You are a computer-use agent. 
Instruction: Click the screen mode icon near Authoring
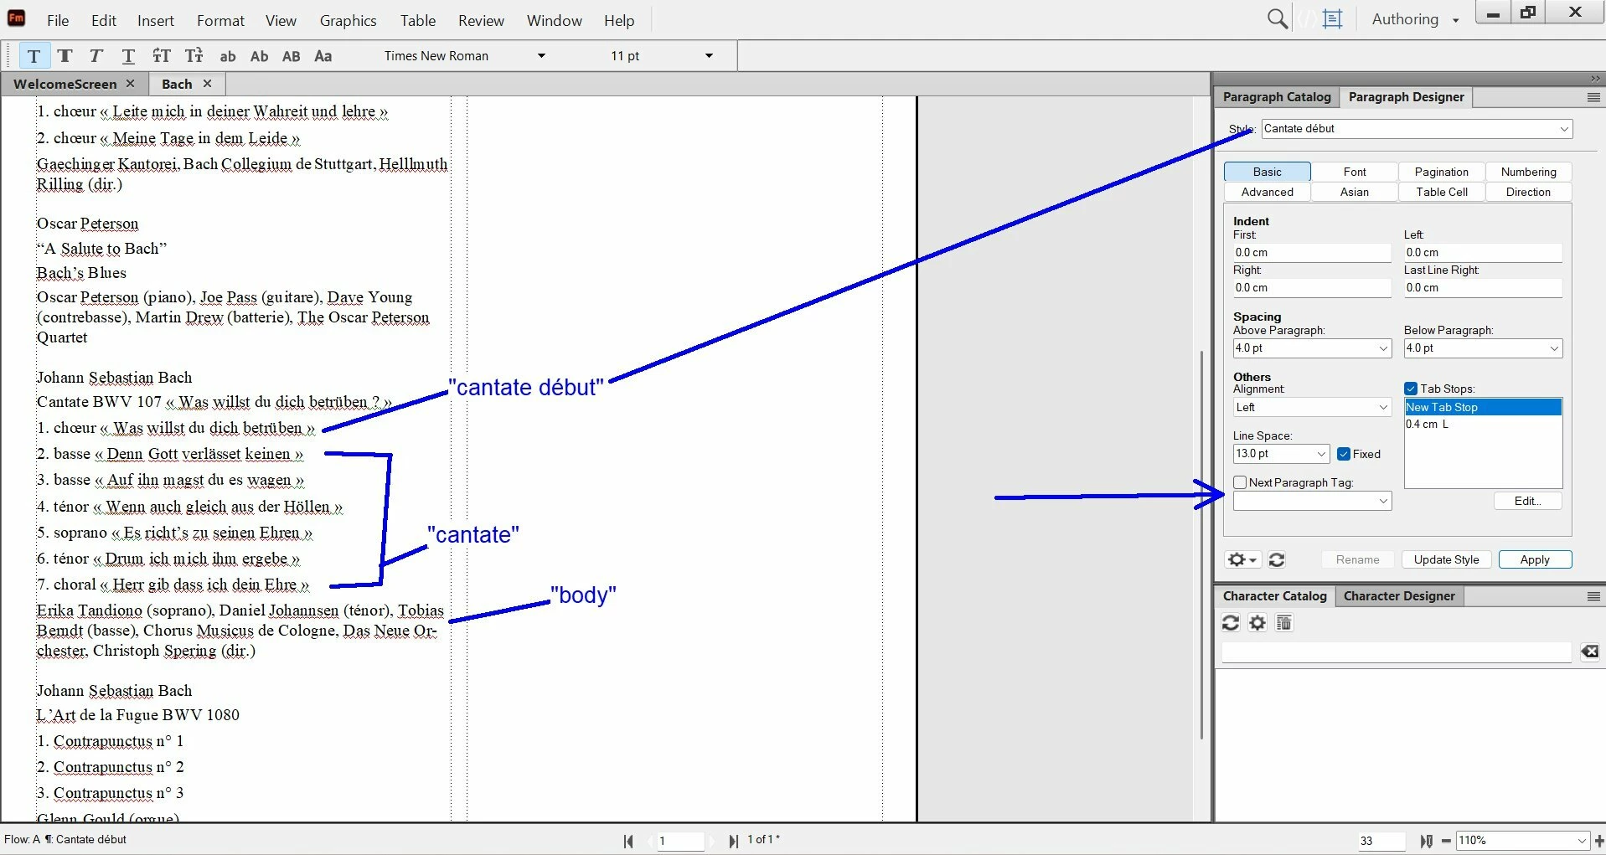[1332, 19]
